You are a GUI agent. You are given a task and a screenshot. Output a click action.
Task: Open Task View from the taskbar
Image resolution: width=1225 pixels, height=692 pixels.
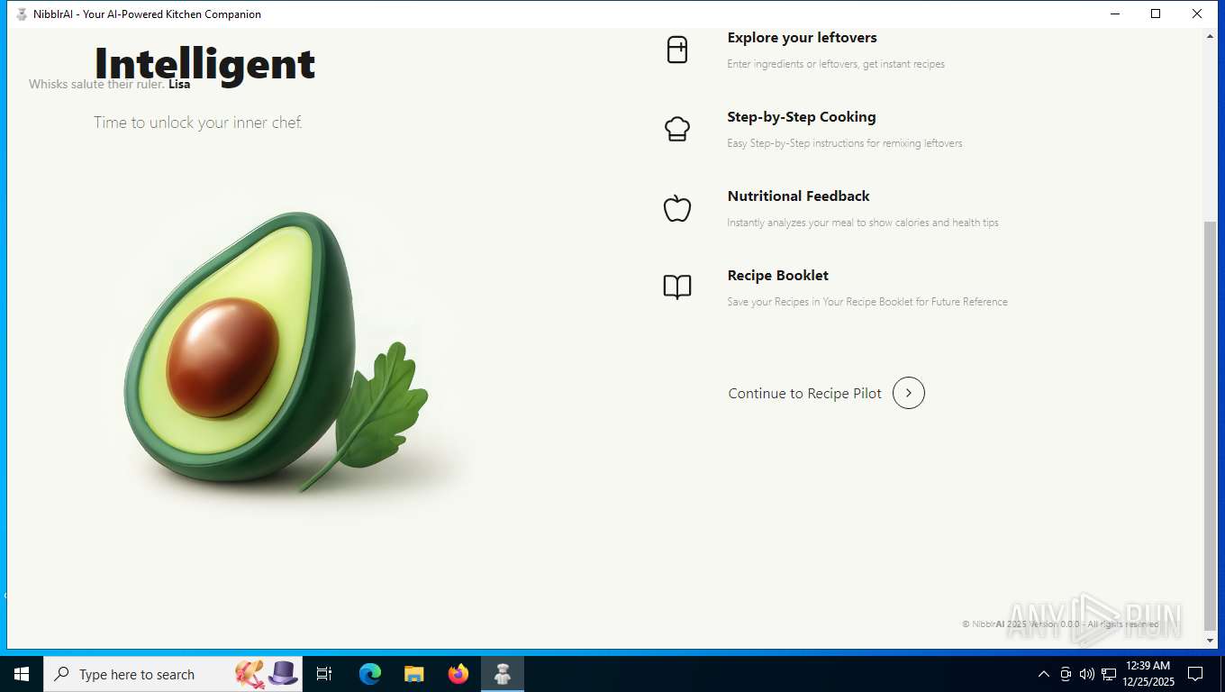[x=324, y=674]
